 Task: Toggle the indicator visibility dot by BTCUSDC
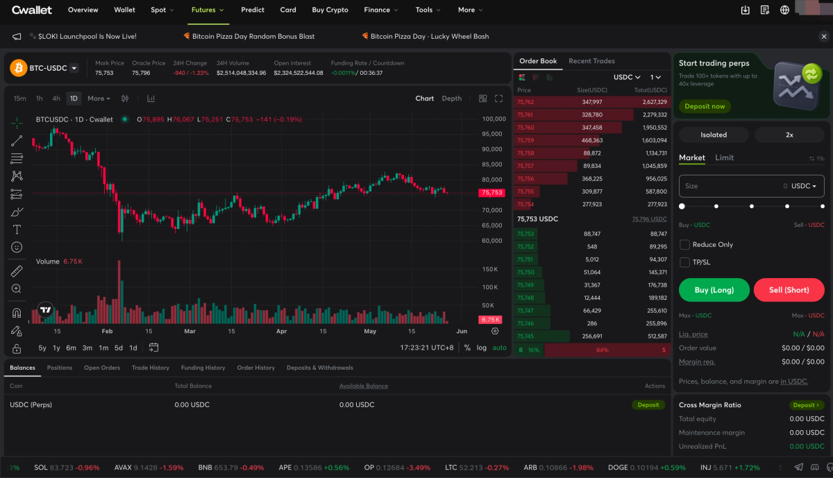(125, 119)
